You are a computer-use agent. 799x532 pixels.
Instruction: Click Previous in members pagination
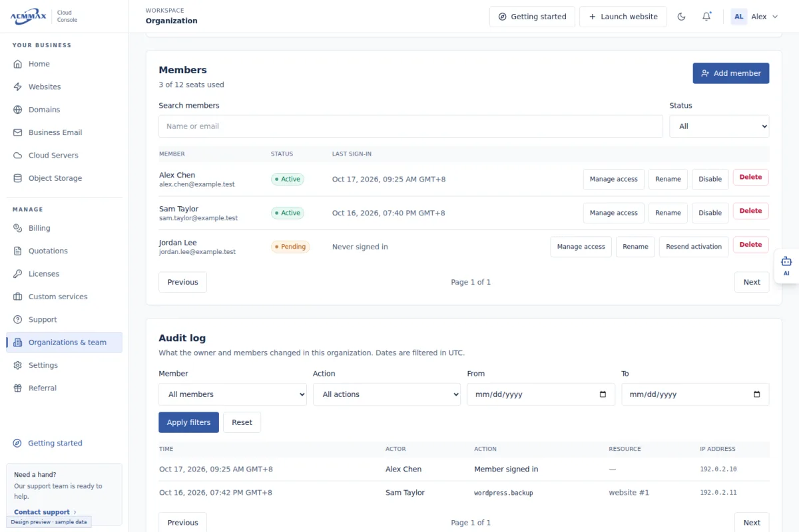pos(182,282)
